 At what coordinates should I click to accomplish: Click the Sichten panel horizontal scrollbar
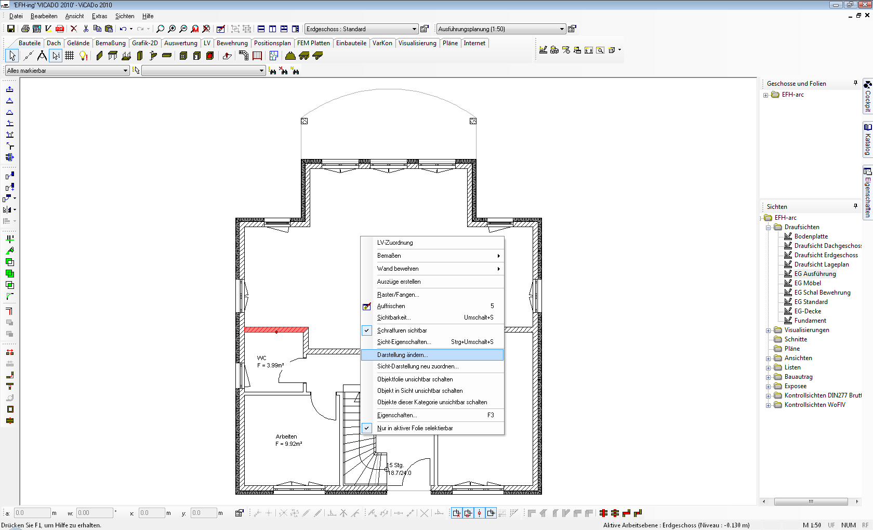pyautogui.click(x=810, y=501)
